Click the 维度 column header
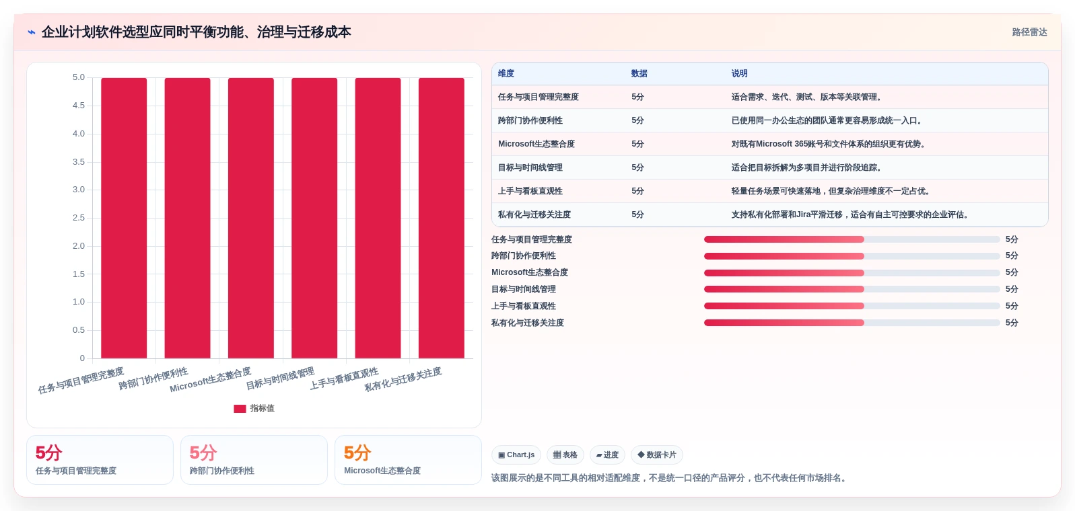Image resolution: width=1075 pixels, height=511 pixels. pyautogui.click(x=506, y=73)
